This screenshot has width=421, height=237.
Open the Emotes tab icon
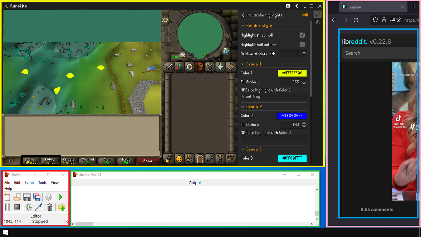220,159
